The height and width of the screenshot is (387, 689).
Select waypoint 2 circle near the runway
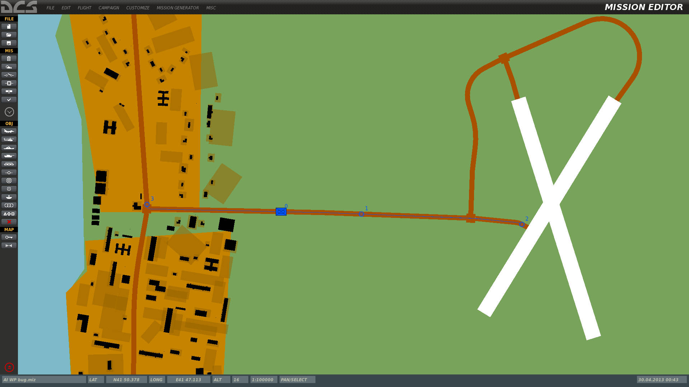click(522, 225)
